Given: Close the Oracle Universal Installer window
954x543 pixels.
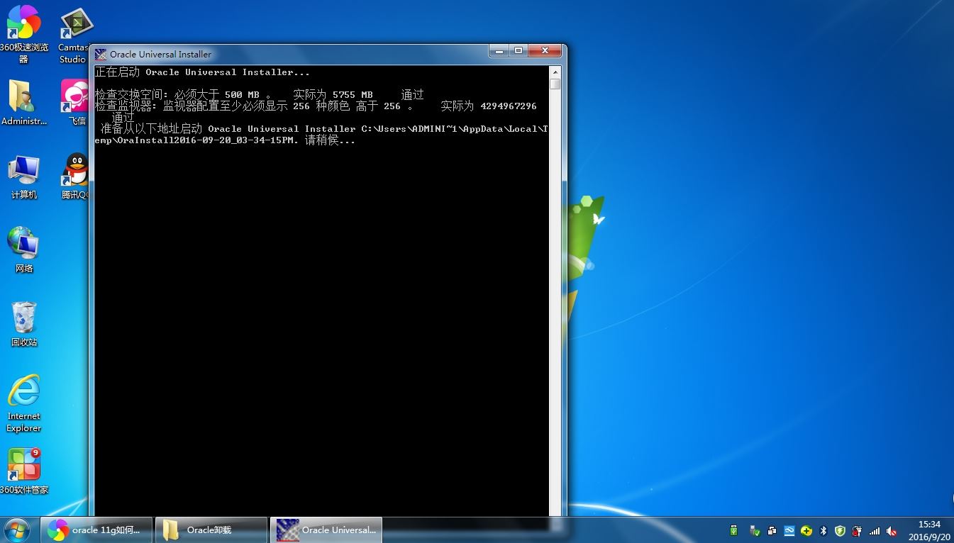Looking at the screenshot, I should (x=545, y=50).
